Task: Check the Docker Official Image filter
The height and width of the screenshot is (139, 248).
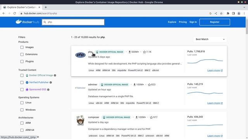Action: (x=22, y=75)
